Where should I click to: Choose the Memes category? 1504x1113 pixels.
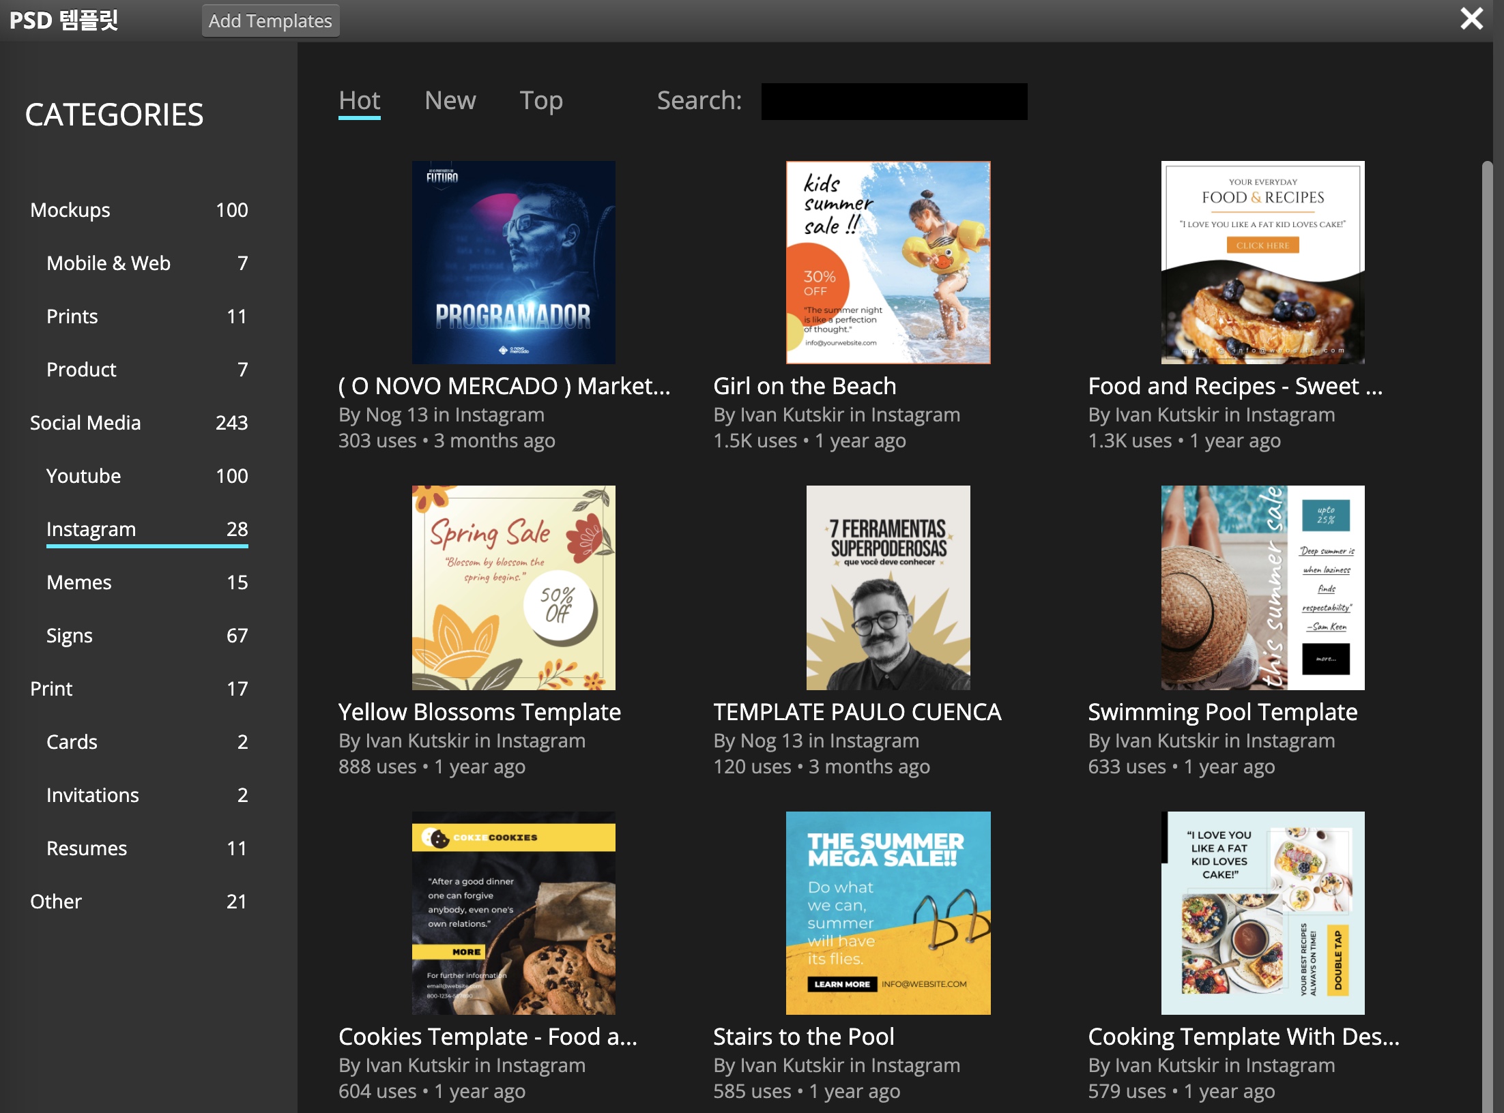click(x=79, y=582)
